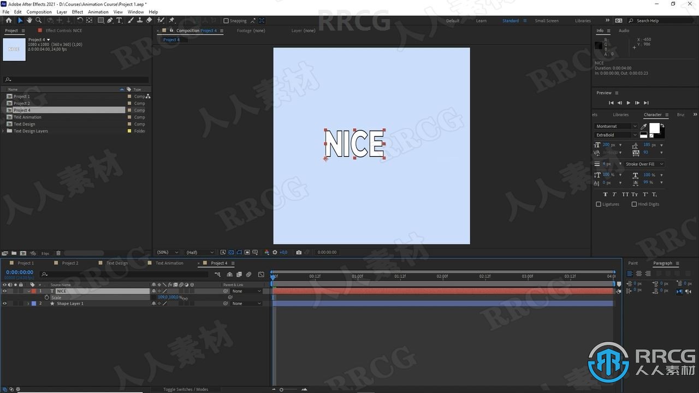The height and width of the screenshot is (393, 699).
Task: Take a snapshot with the camera icon
Action: [x=299, y=252]
